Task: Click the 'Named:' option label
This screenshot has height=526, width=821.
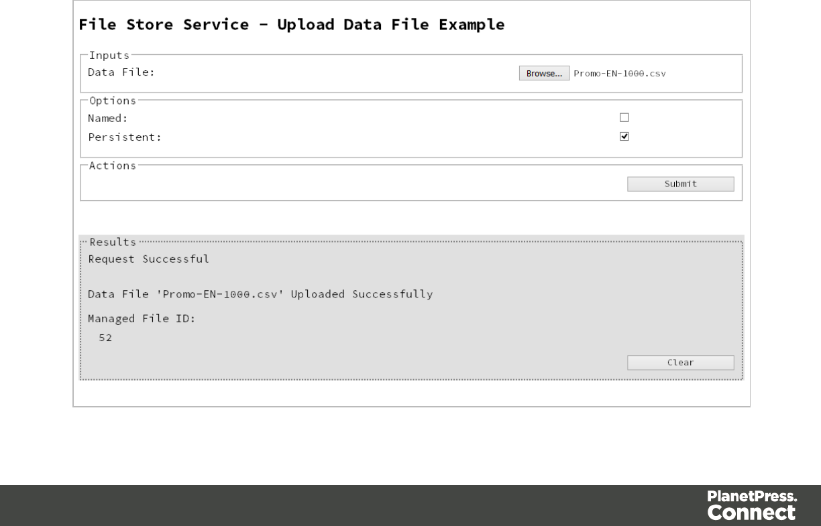Action: pyautogui.click(x=108, y=118)
